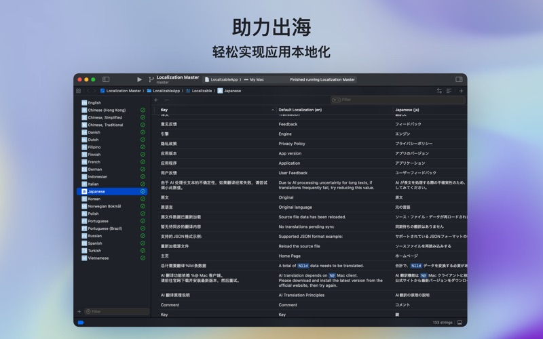Click the No translations pending sync cell
The width and height of the screenshot is (543, 339).
click(x=306, y=227)
